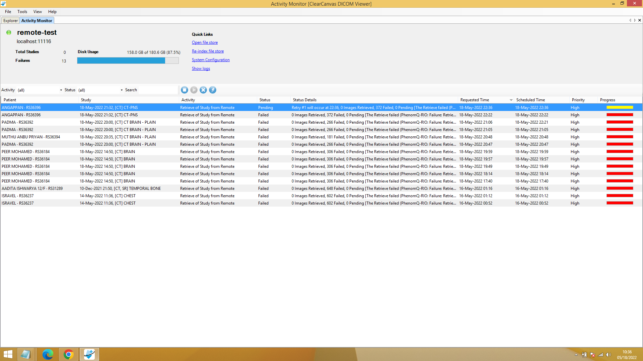
Task: Open the Tools menu
Action: (22, 11)
